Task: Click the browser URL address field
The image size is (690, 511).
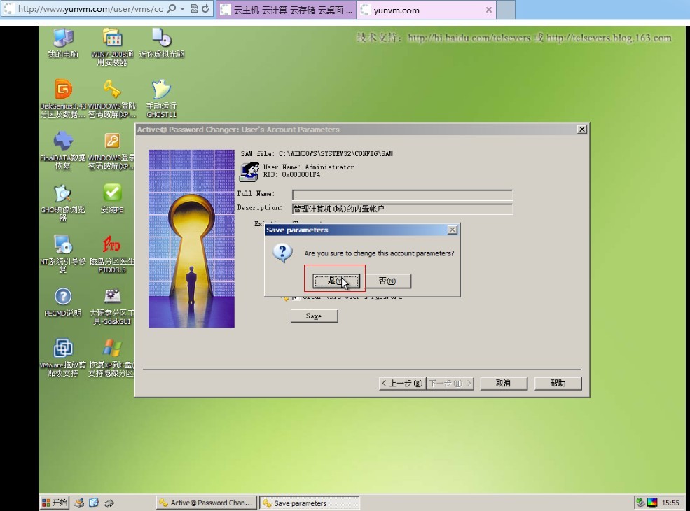Action: point(90,9)
